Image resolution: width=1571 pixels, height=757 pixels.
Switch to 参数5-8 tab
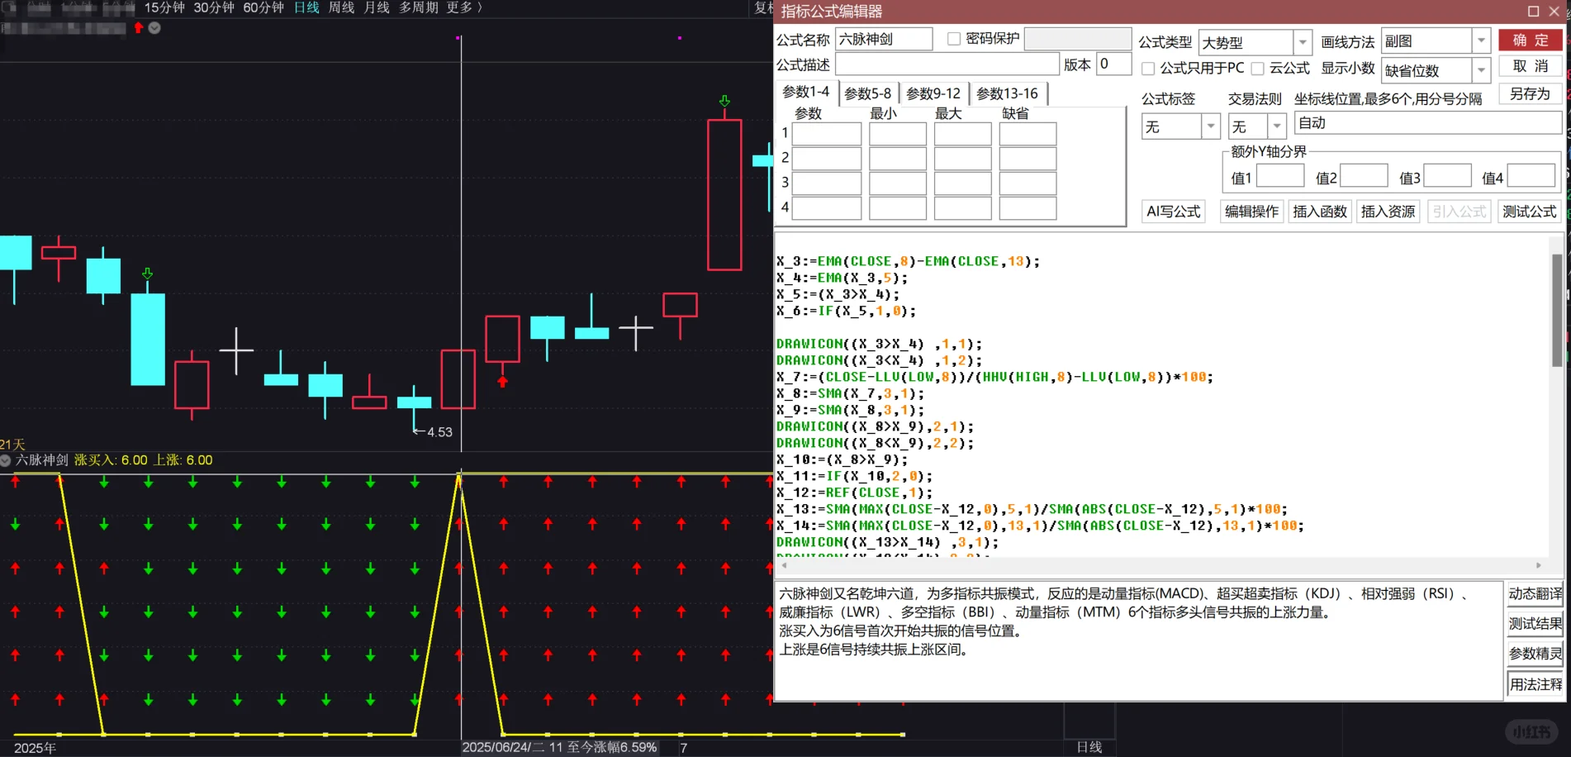868,93
